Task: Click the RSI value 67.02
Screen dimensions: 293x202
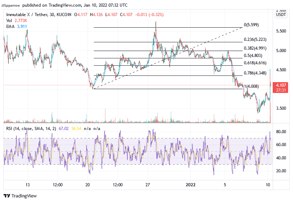Action: pyautogui.click(x=64, y=129)
